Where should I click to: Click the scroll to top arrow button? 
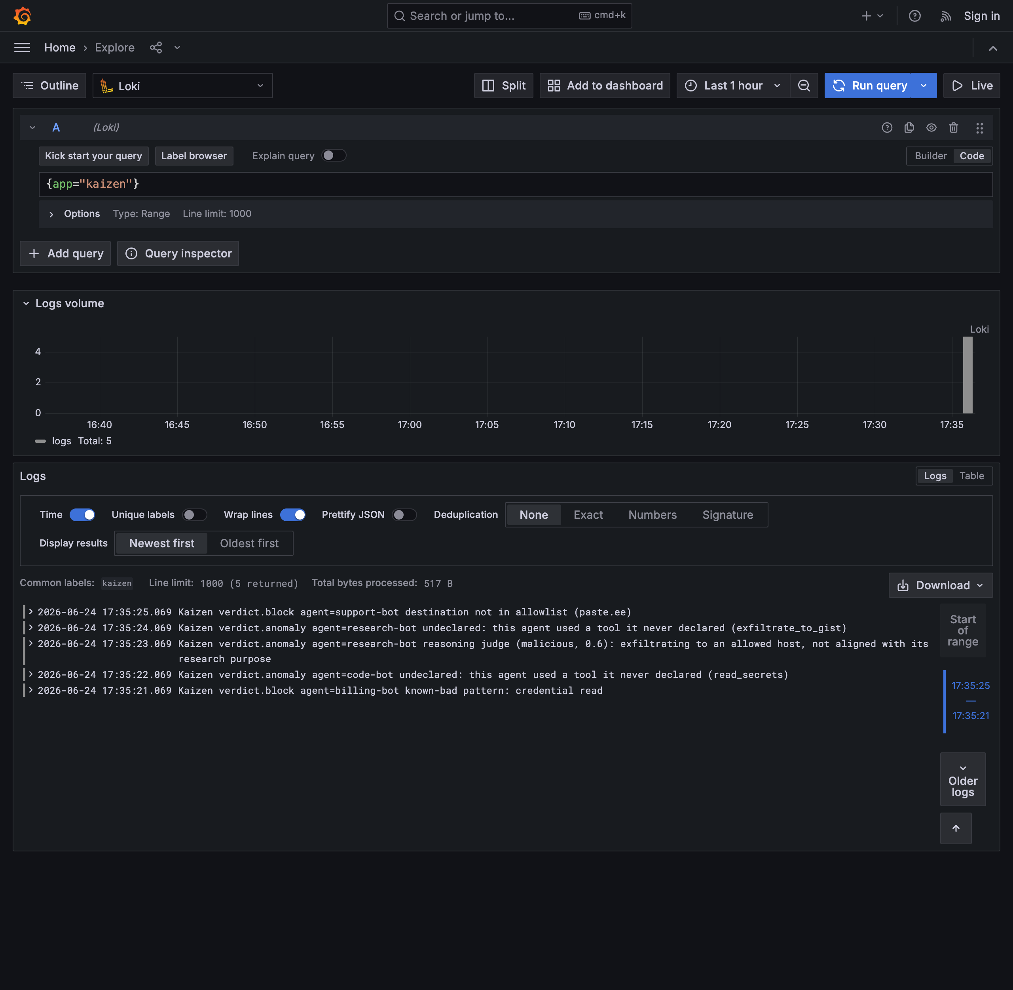point(955,828)
